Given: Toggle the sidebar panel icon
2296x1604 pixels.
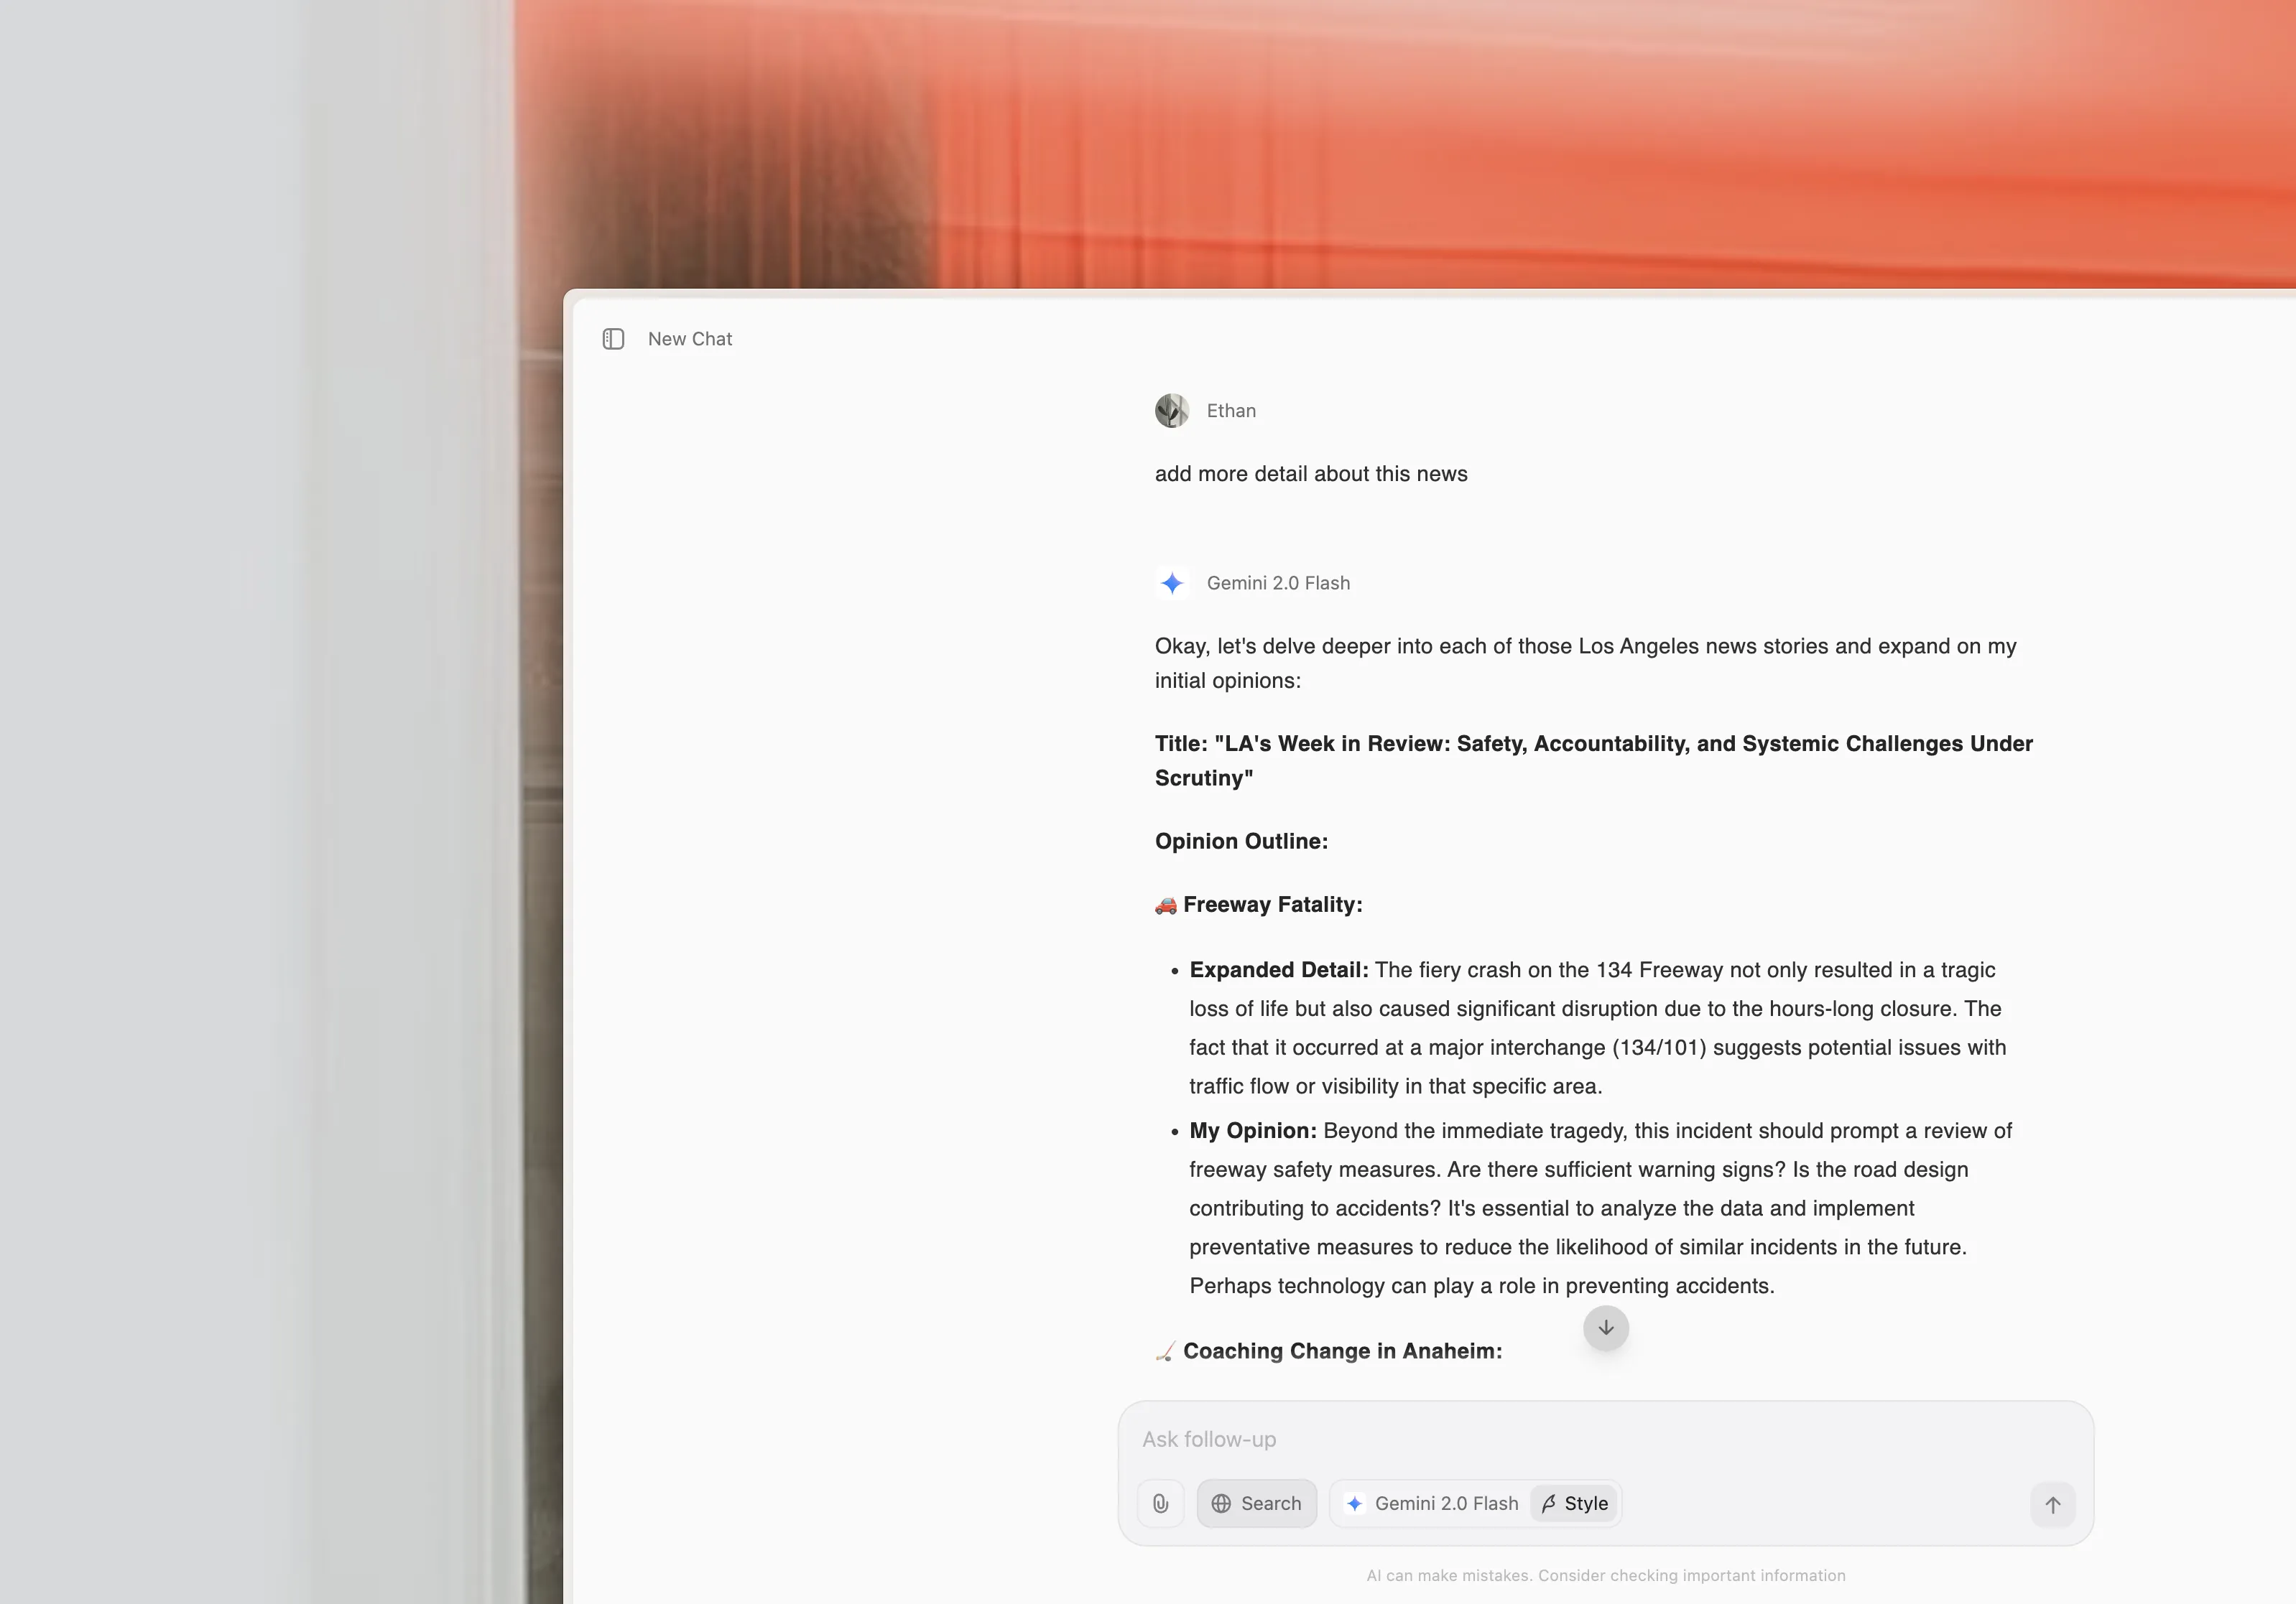Looking at the screenshot, I should (613, 339).
